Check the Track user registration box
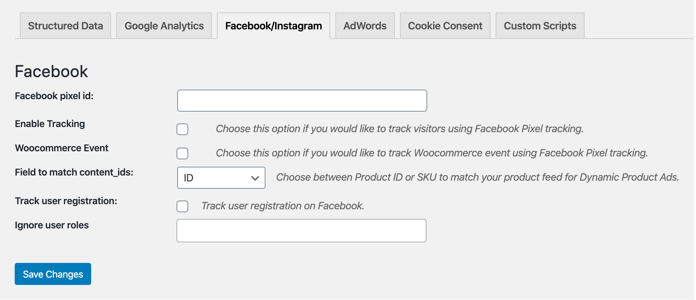This screenshot has height=300, width=696. click(182, 206)
